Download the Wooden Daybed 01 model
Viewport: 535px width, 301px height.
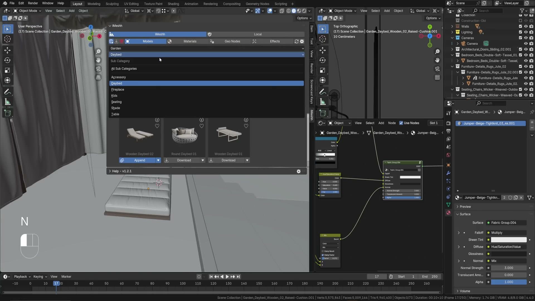(226, 160)
